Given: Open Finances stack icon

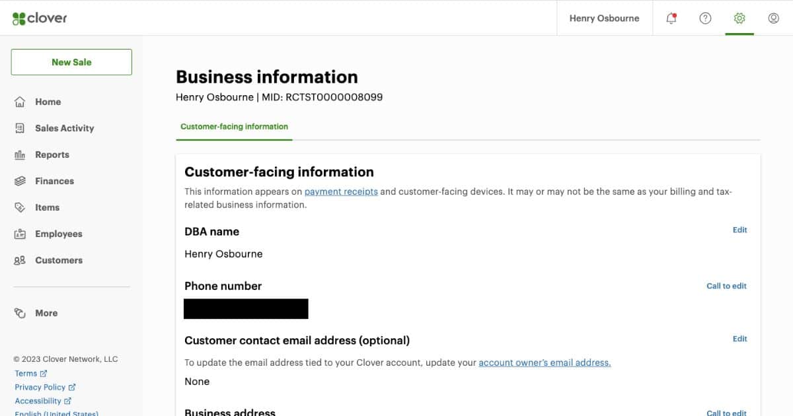Looking at the screenshot, I should [x=20, y=181].
